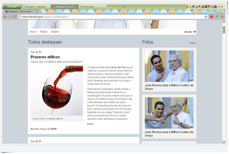Open a new tab with the plus button
Image resolution: width=229 pixels, height=154 pixels.
click(x=41, y=11)
